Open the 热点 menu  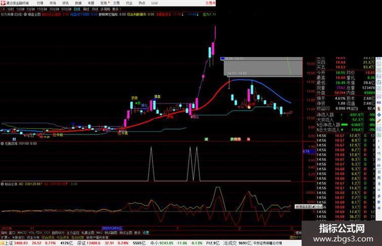[x=142, y=3]
